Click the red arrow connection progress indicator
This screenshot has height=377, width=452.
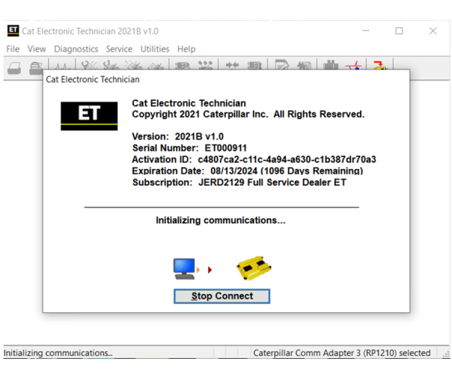click(210, 270)
